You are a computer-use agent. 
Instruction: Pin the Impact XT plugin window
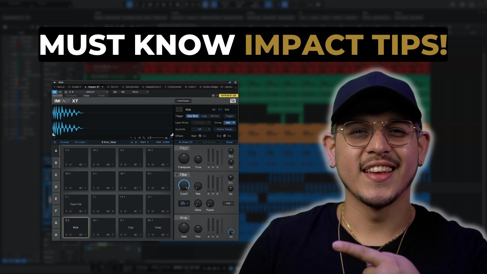[x=230, y=82]
